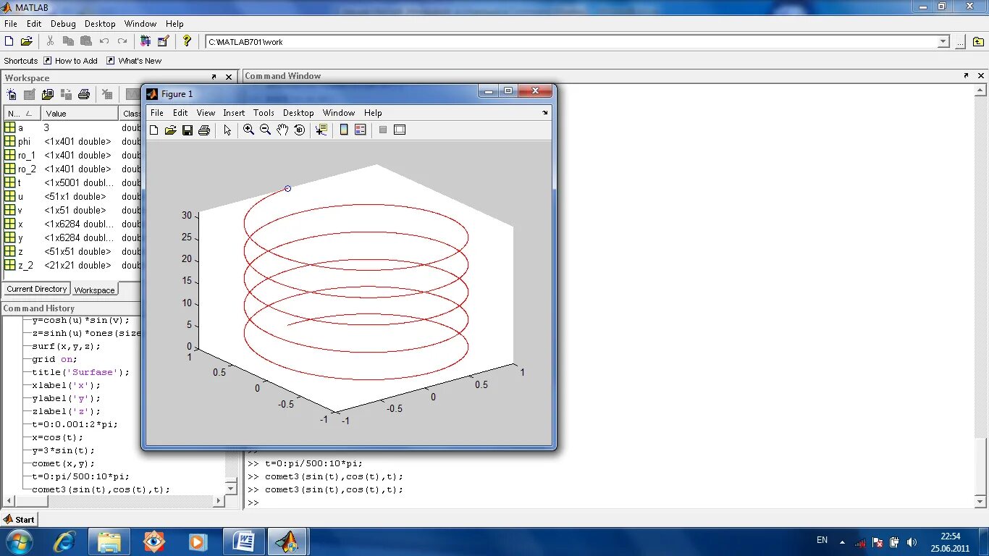Click Print icon in Workspace toolbar

(84, 94)
